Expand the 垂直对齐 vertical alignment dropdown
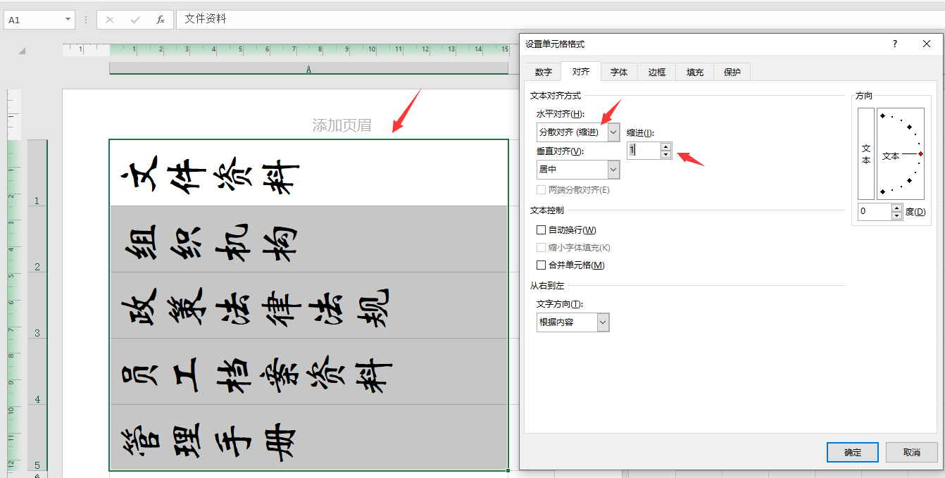This screenshot has height=478, width=945. click(613, 170)
